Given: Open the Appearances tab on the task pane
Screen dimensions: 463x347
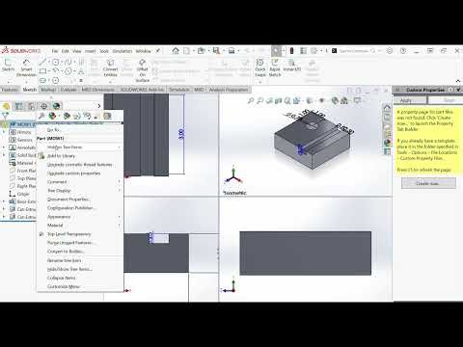Looking at the screenshot, I should coord(388,143).
